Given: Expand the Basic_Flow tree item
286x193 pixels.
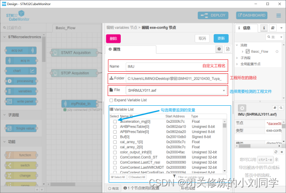Looking at the screenshot, I should point(243,52).
